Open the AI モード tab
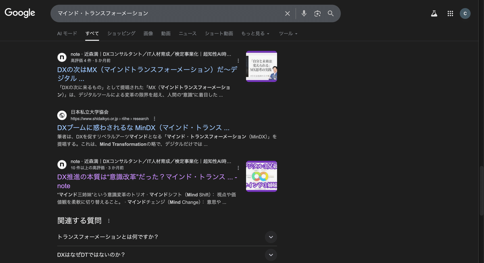484x263 pixels. 67,33
